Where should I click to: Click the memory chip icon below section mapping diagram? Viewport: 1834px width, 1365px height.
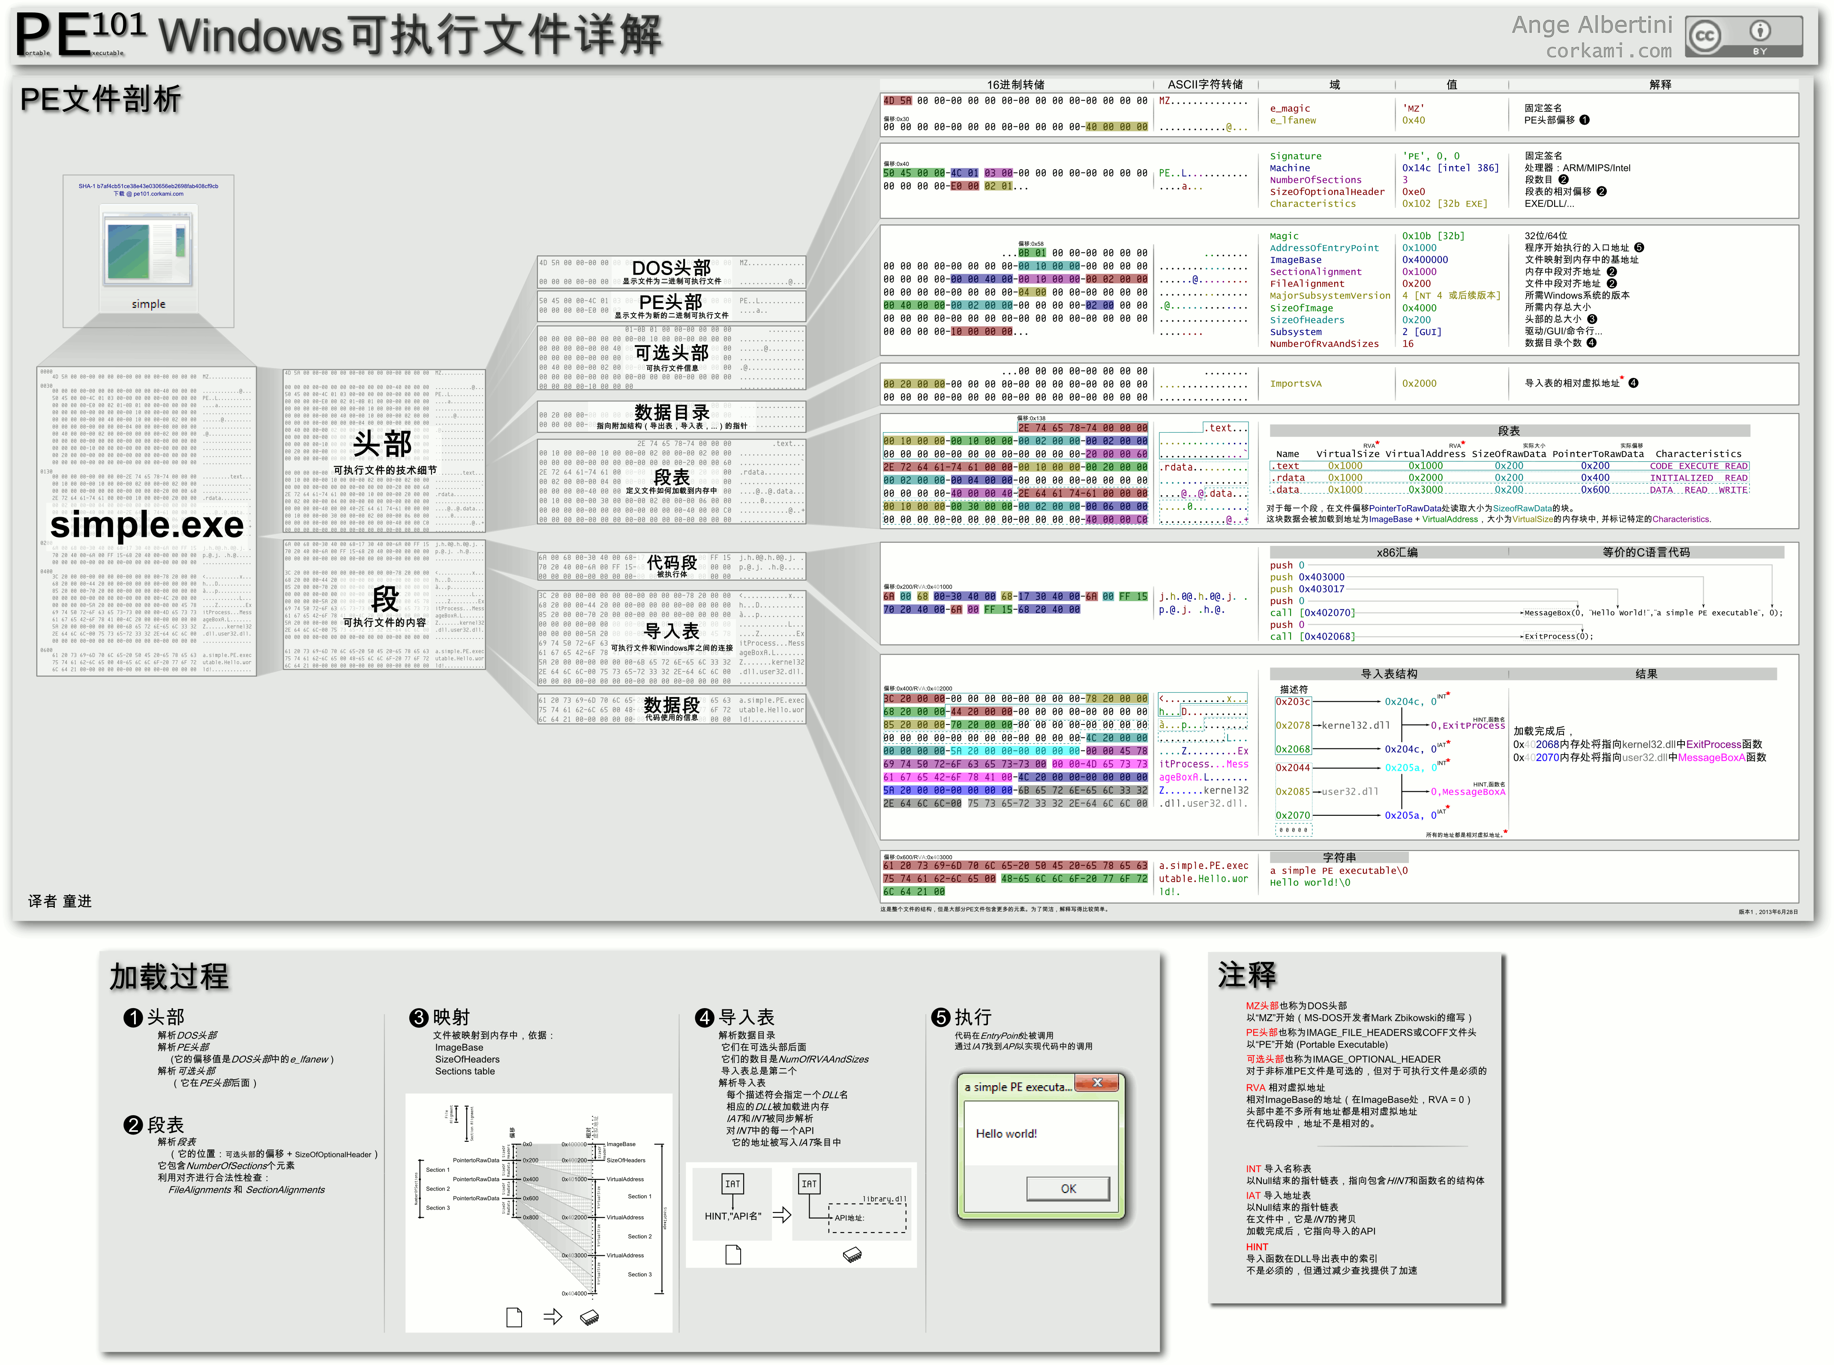point(589,1317)
